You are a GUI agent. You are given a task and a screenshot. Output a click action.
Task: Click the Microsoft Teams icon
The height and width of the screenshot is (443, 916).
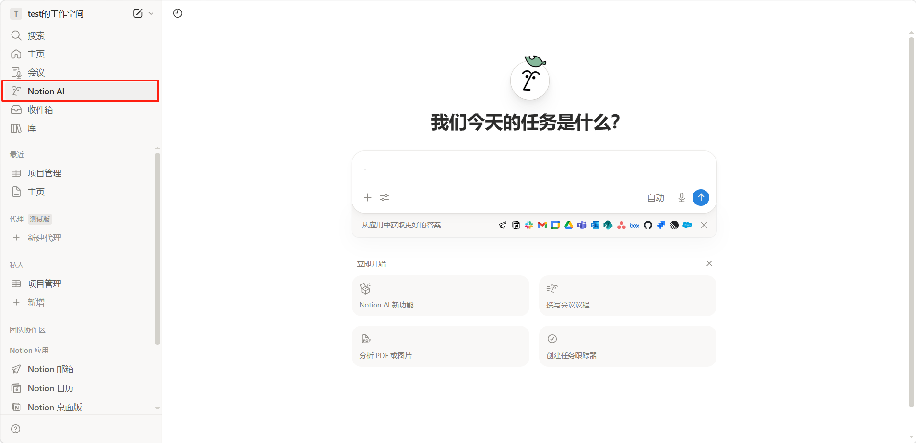click(x=582, y=225)
